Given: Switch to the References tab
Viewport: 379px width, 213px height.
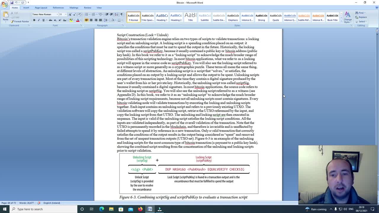Looking at the screenshot, I should pos(58,8).
